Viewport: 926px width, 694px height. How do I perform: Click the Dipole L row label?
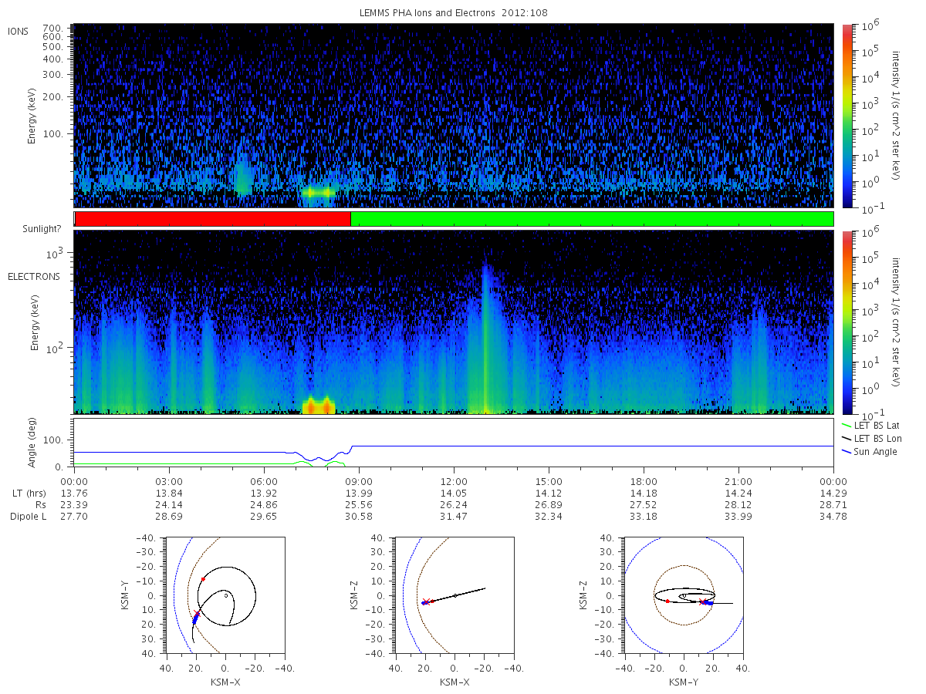click(x=29, y=516)
